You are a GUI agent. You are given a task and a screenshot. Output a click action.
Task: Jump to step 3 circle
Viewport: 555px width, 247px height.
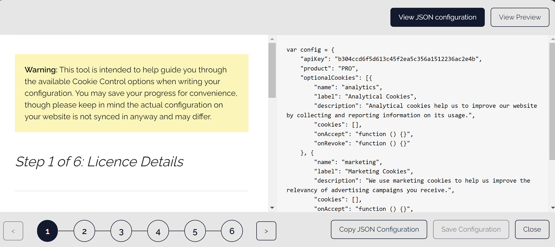pos(121,231)
